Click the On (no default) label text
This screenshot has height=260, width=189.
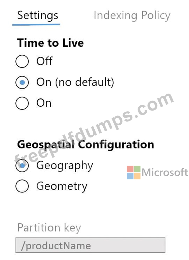75,83
